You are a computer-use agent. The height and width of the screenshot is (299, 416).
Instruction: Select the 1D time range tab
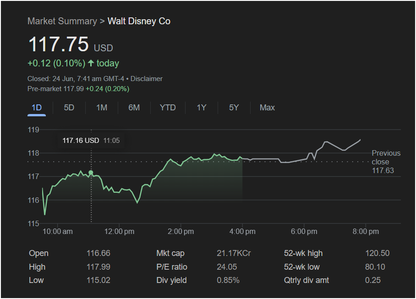(37, 108)
